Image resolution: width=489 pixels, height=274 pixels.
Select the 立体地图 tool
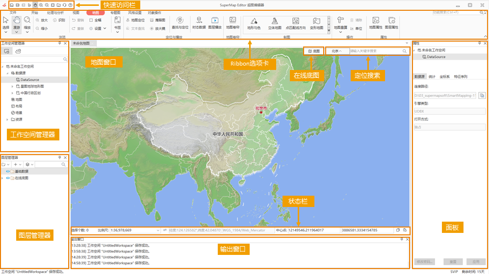click(275, 21)
